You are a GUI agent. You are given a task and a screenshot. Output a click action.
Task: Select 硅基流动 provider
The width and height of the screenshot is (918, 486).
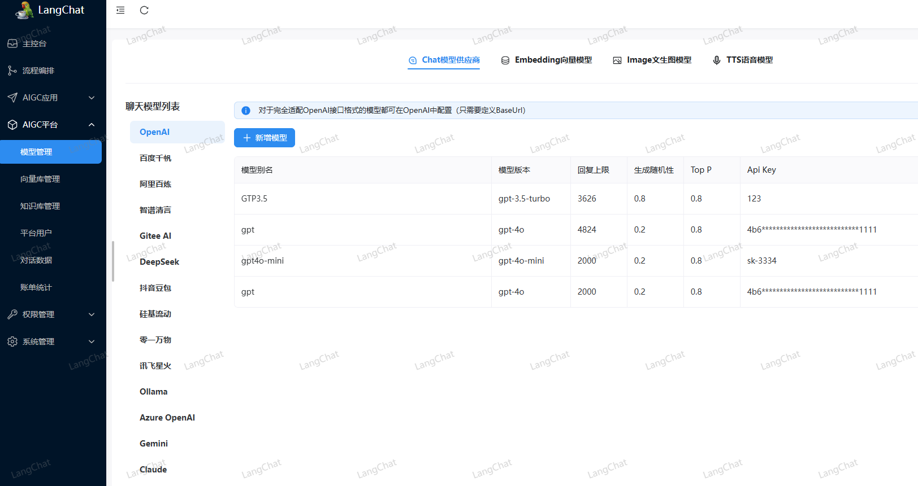(x=177, y=314)
